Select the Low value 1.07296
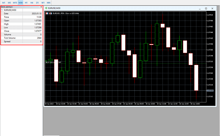The height and width of the screenshot is (136, 220). (38, 28)
